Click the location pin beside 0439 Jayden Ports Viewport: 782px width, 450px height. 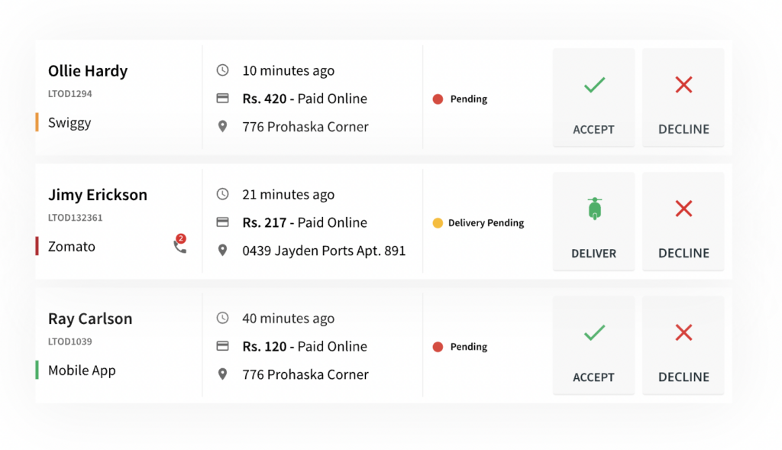pyautogui.click(x=222, y=251)
